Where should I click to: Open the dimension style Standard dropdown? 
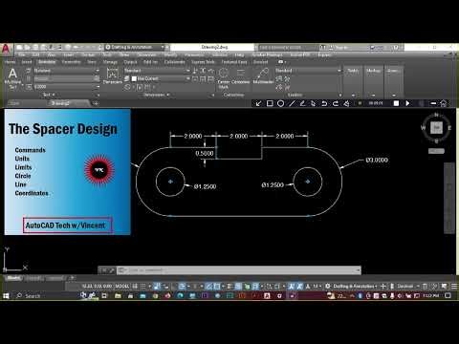click(157, 71)
